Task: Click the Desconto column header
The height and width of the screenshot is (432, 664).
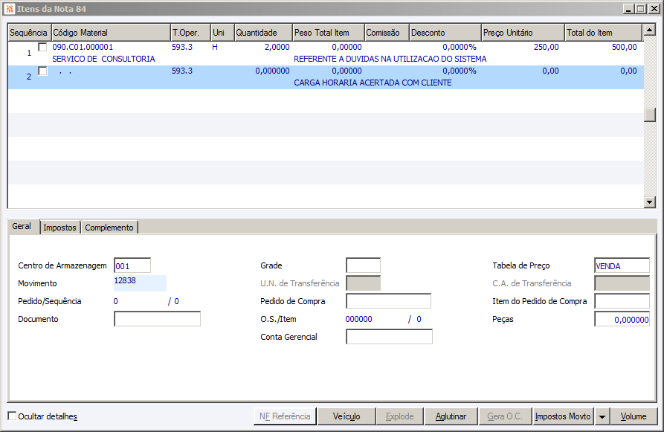Action: tap(445, 33)
